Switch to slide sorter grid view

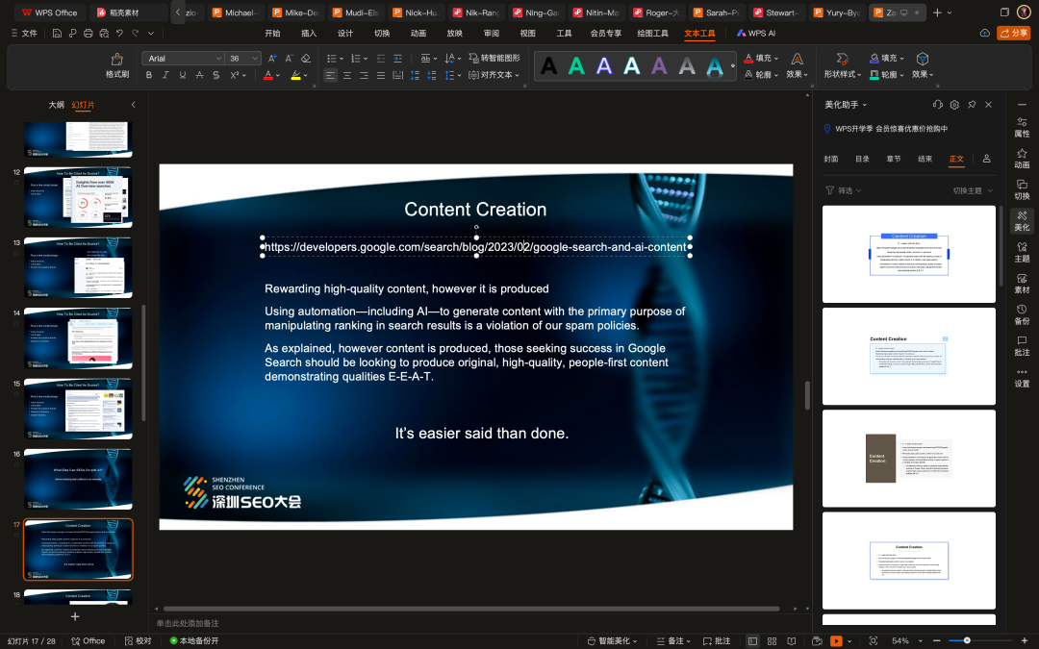coord(772,641)
